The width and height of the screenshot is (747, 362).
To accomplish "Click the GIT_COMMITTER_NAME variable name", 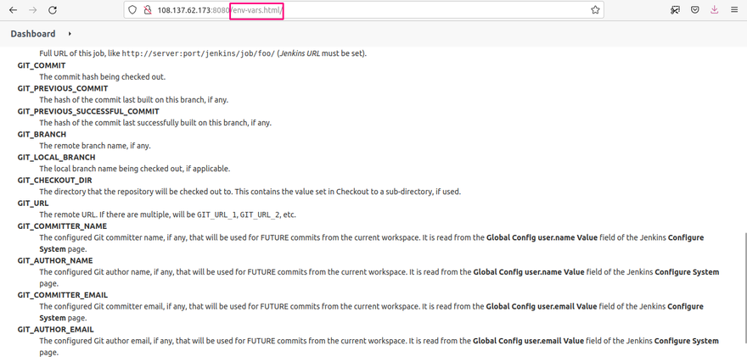I will point(63,226).
